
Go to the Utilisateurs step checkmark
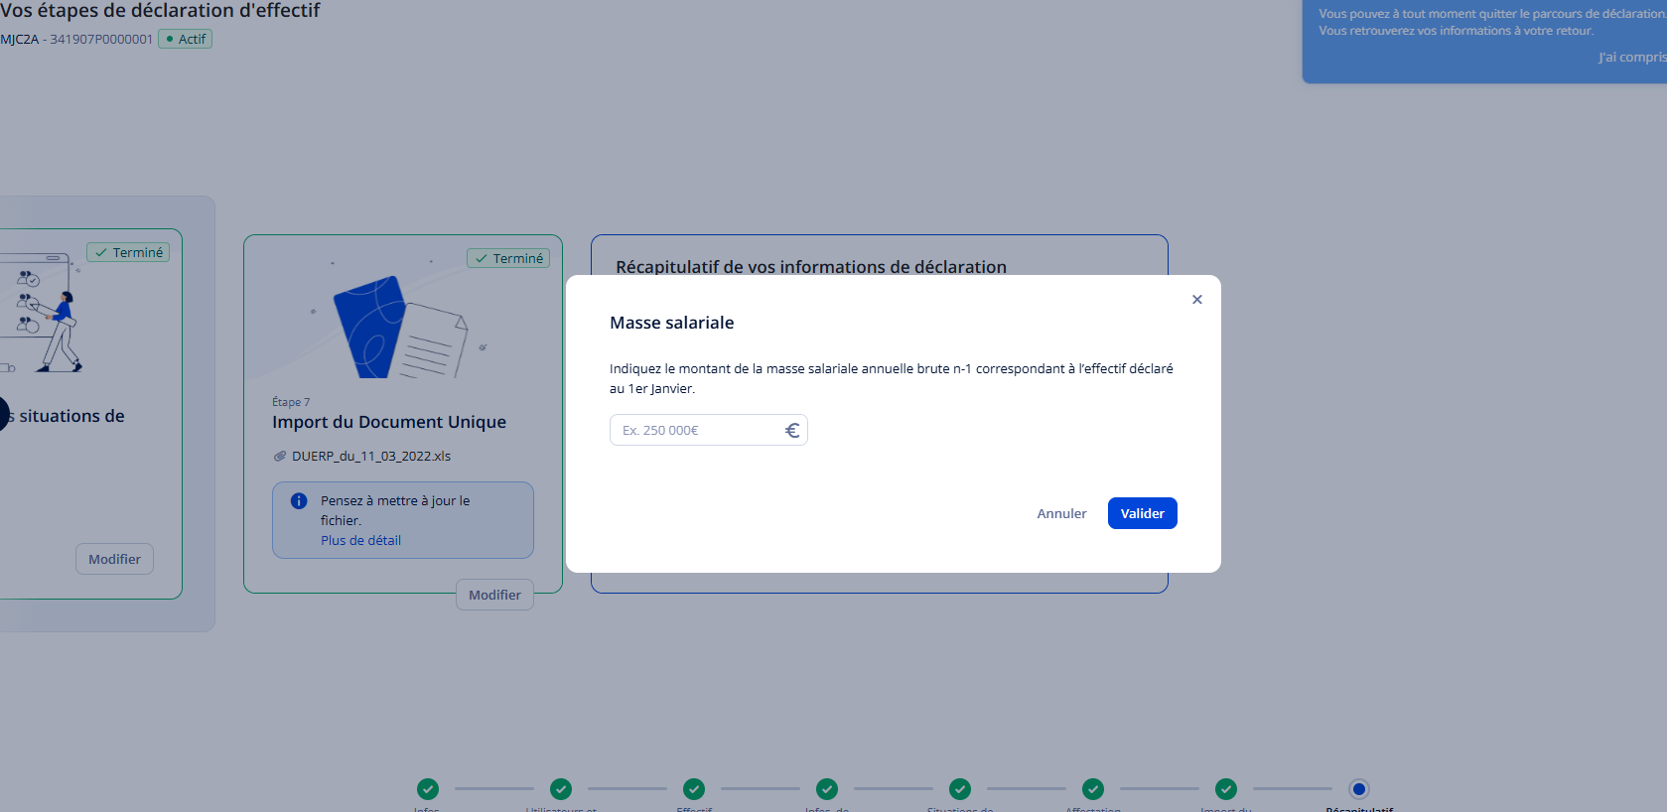[561, 789]
